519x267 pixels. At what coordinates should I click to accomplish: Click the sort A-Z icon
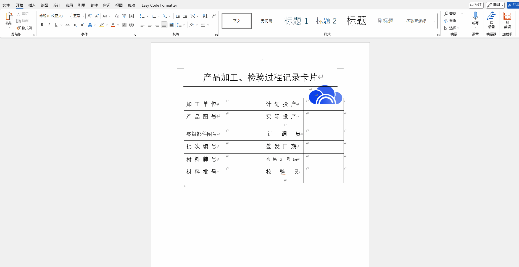pyautogui.click(x=205, y=16)
